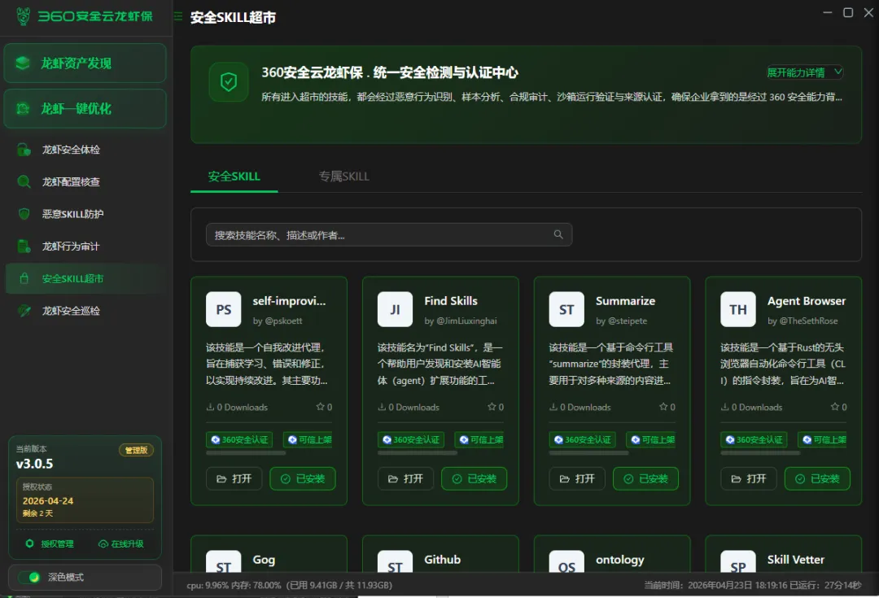Click the TH avatar of Agent Browser
Screen dimensions: 879x598
(738, 309)
